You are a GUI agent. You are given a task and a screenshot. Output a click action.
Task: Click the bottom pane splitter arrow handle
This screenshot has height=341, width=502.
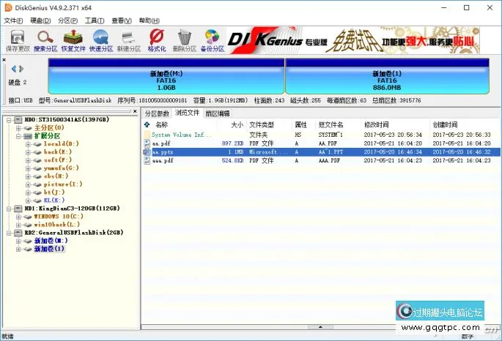(320, 327)
